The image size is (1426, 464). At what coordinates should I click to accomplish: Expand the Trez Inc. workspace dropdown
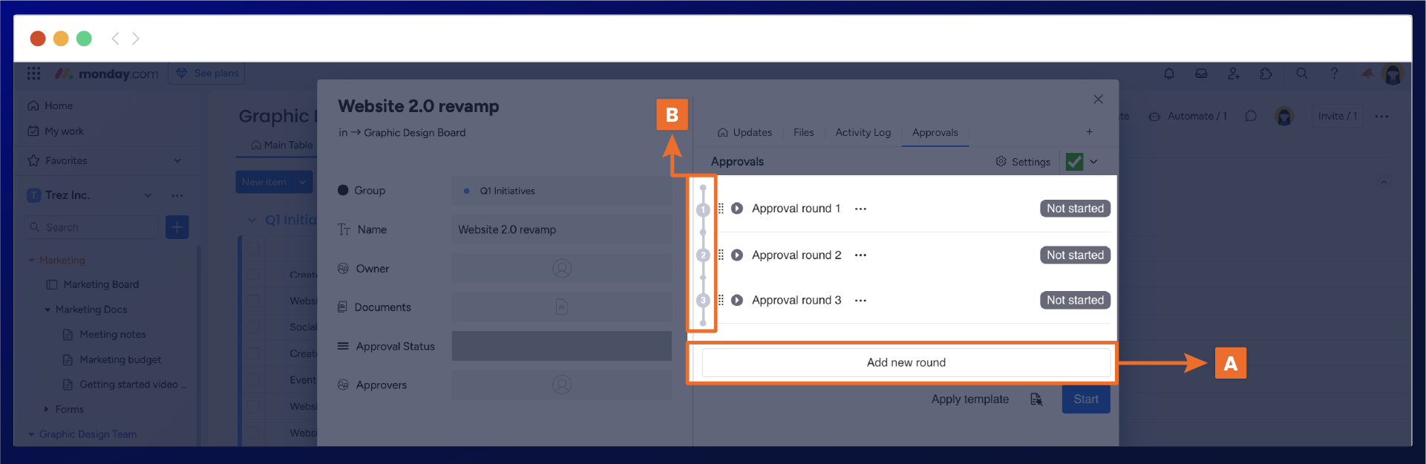coord(148,195)
